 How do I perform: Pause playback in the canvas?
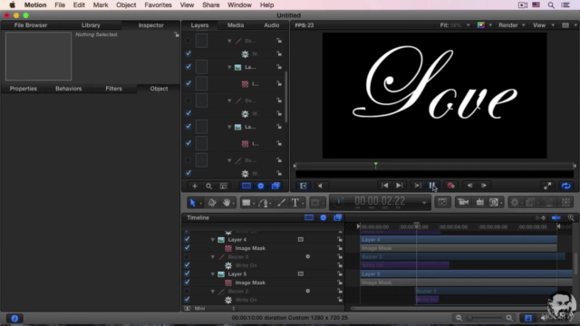432,186
